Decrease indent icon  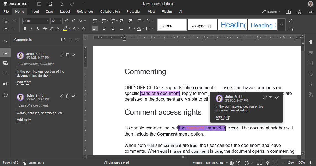[x=122, y=21]
